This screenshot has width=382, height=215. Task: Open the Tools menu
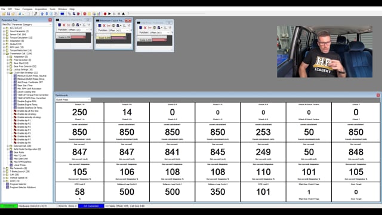pyautogui.click(x=53, y=9)
